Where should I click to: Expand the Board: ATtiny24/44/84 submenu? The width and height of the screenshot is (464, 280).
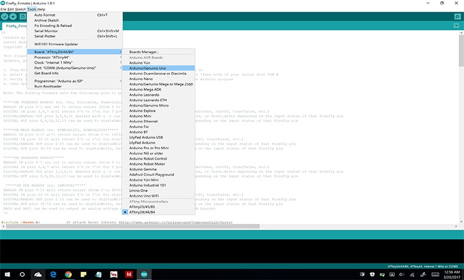coord(75,51)
